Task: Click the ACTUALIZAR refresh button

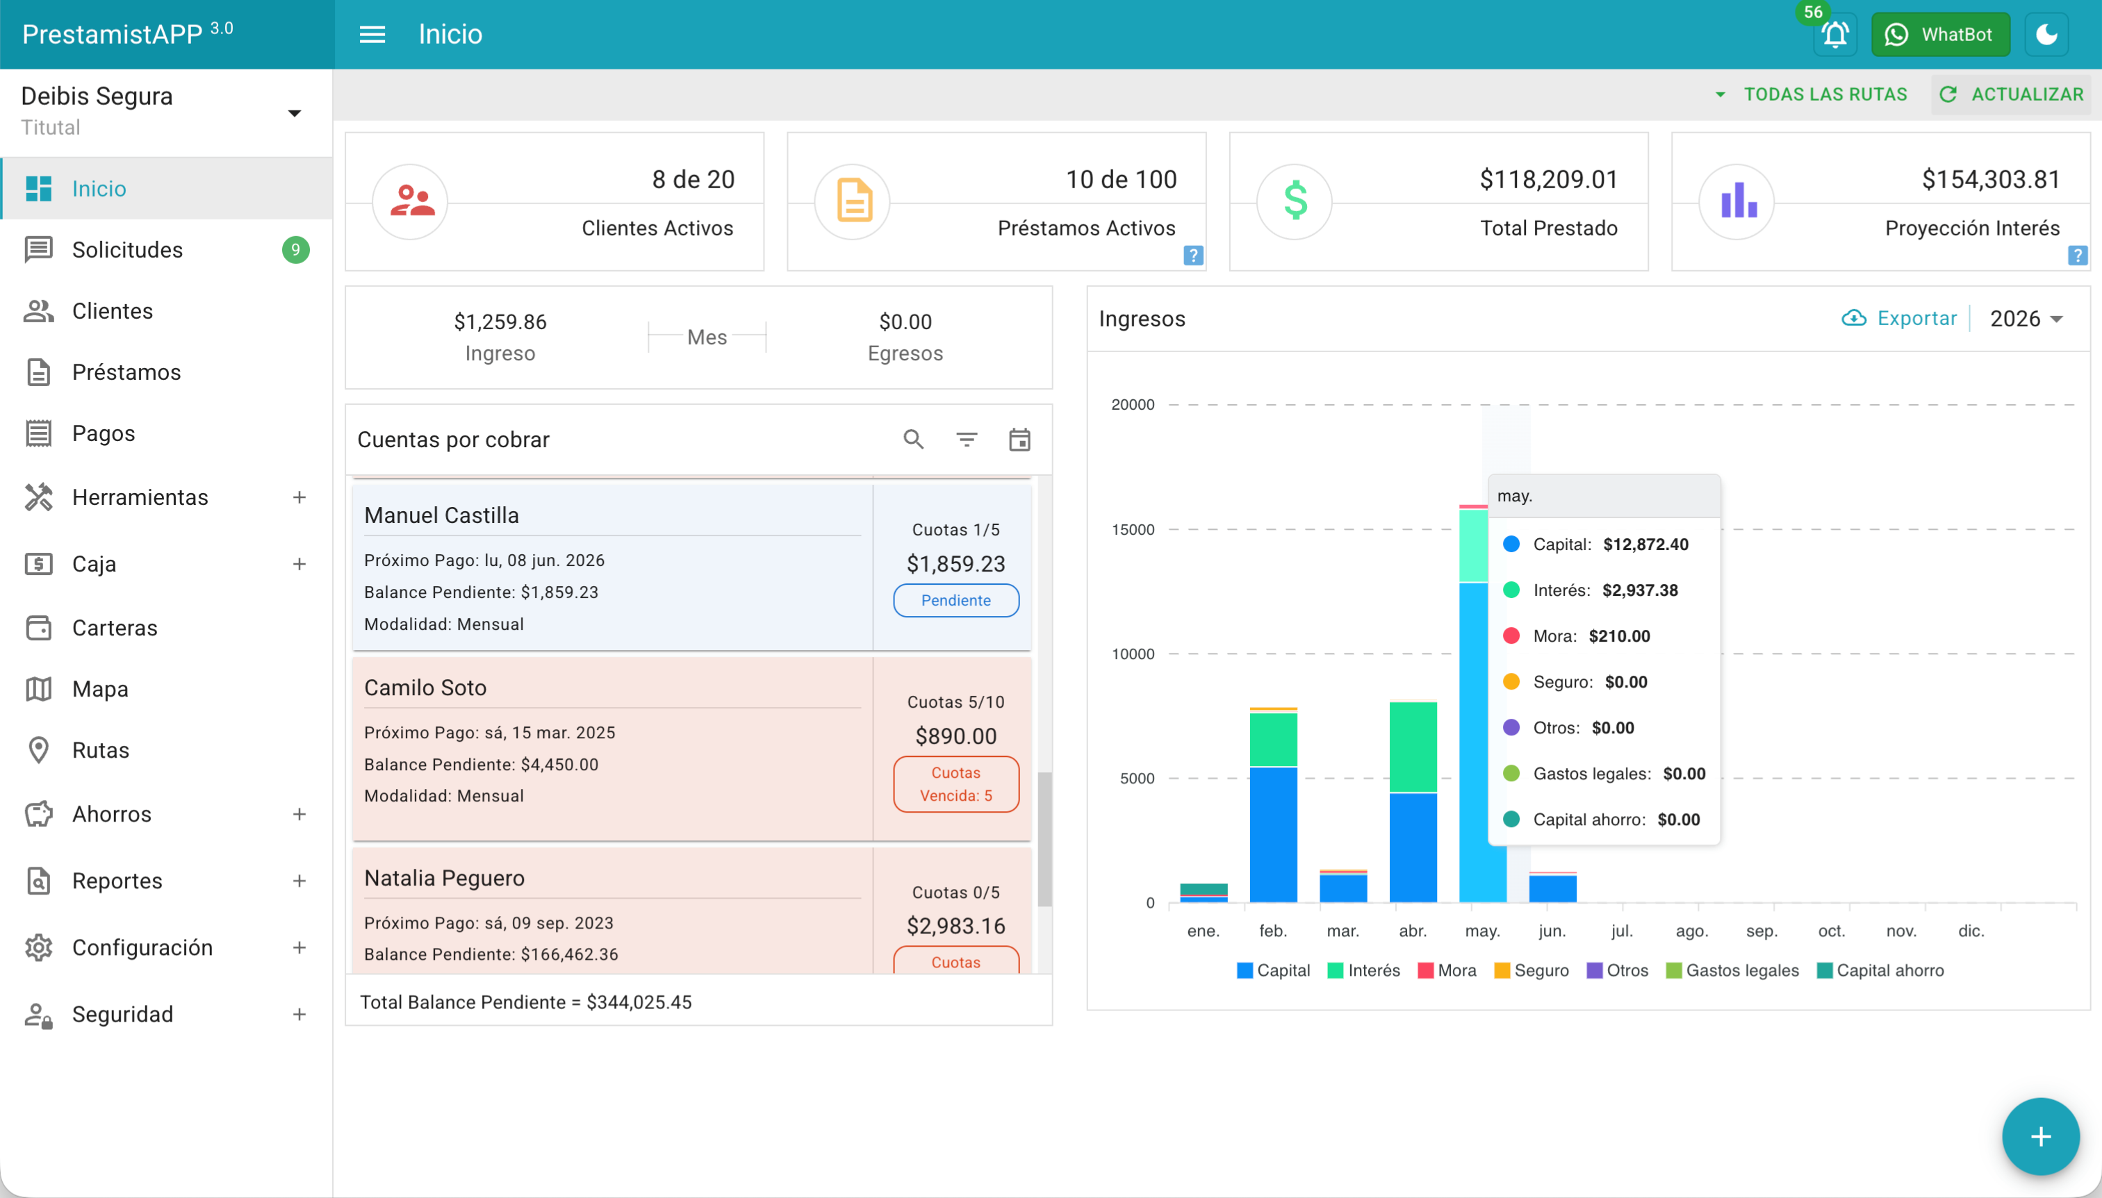Action: (2011, 94)
